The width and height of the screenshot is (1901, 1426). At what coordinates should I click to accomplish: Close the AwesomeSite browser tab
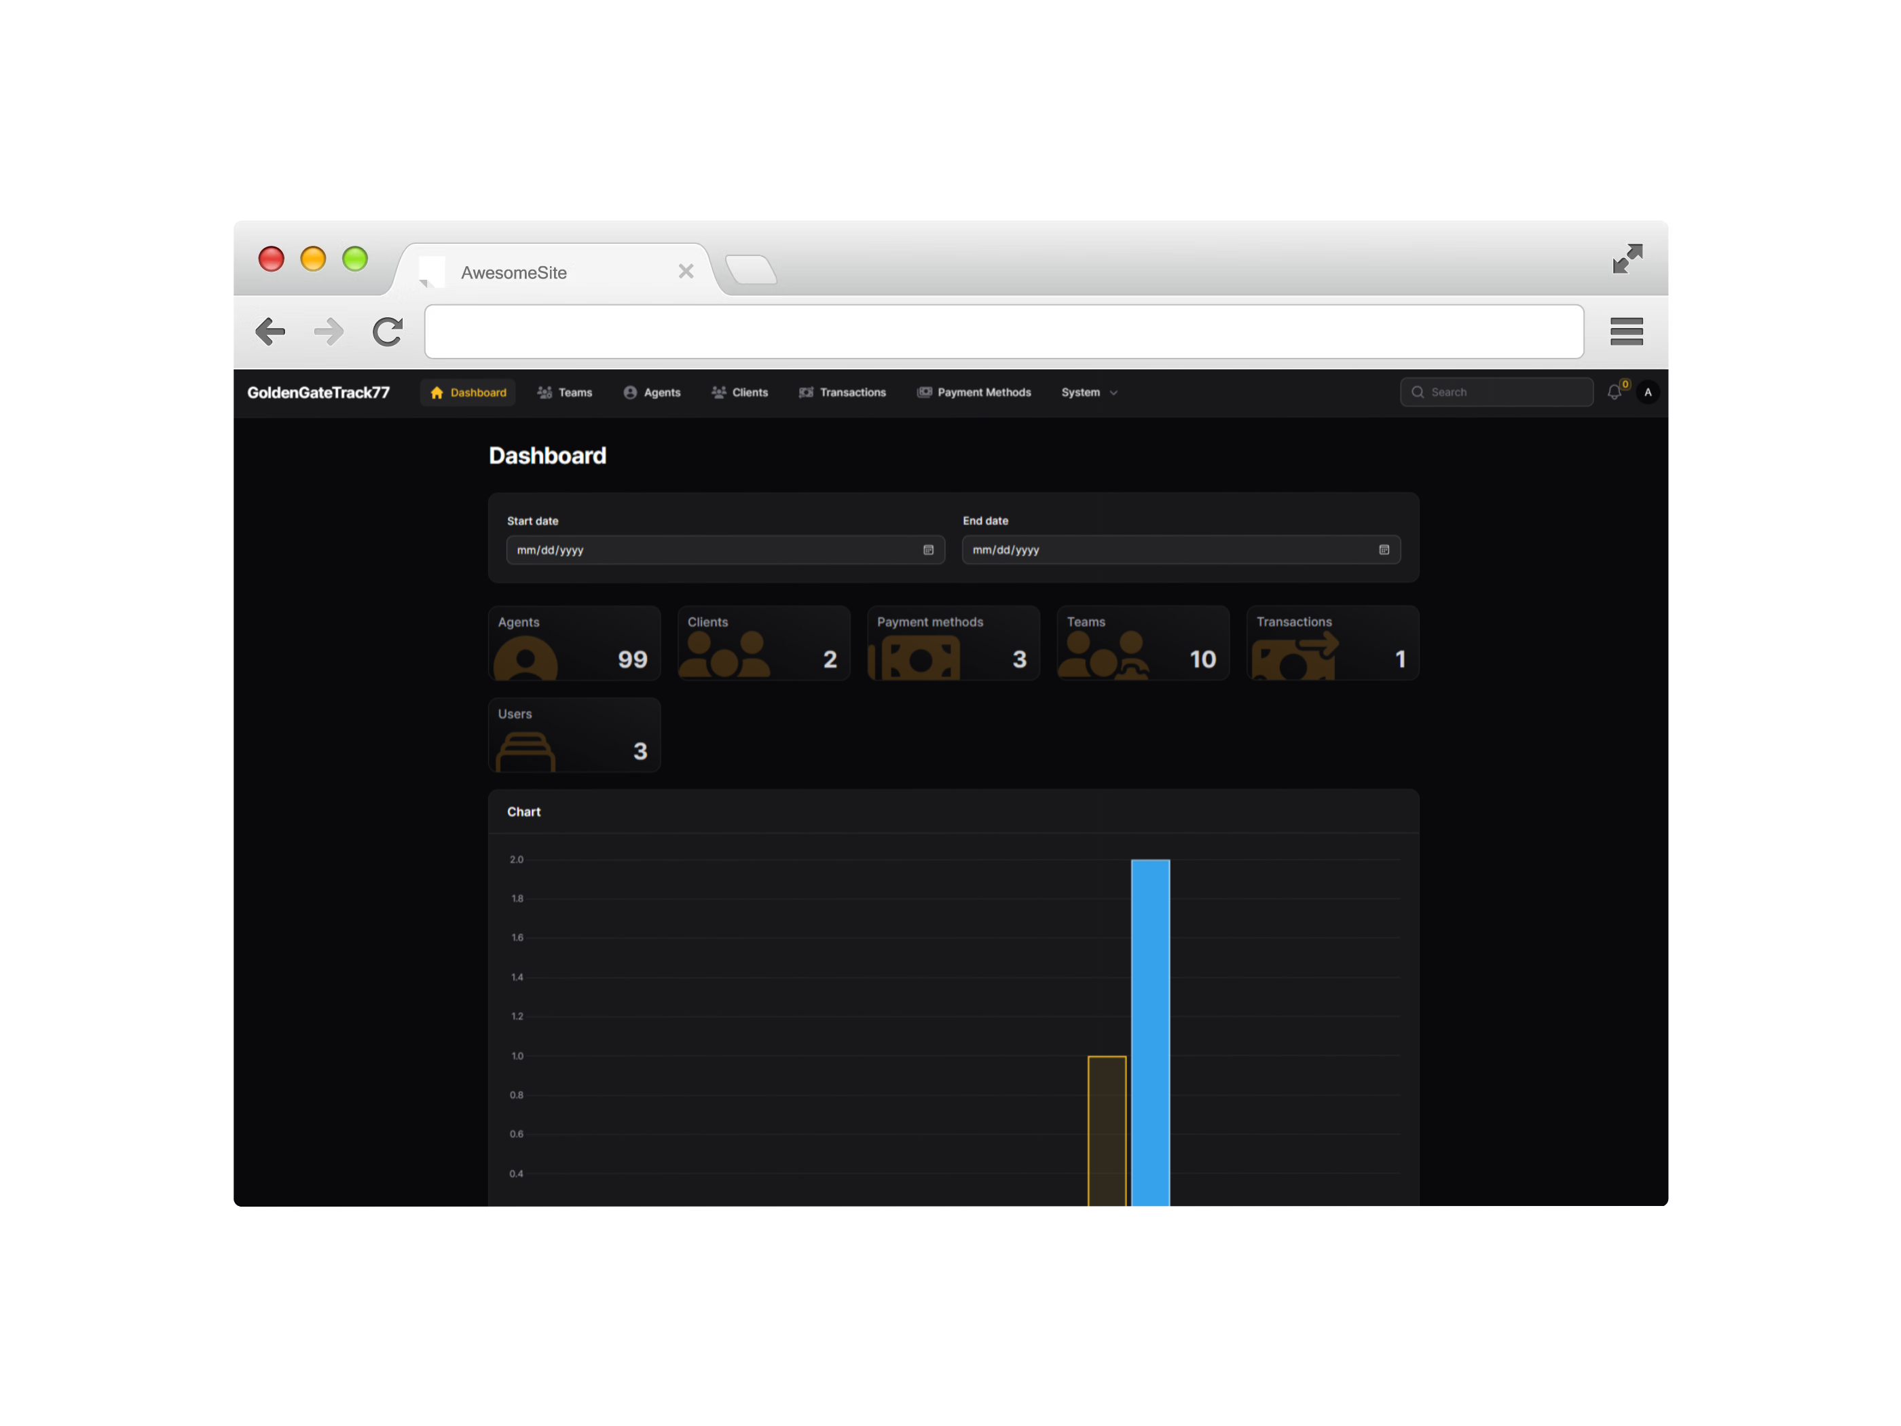[686, 272]
